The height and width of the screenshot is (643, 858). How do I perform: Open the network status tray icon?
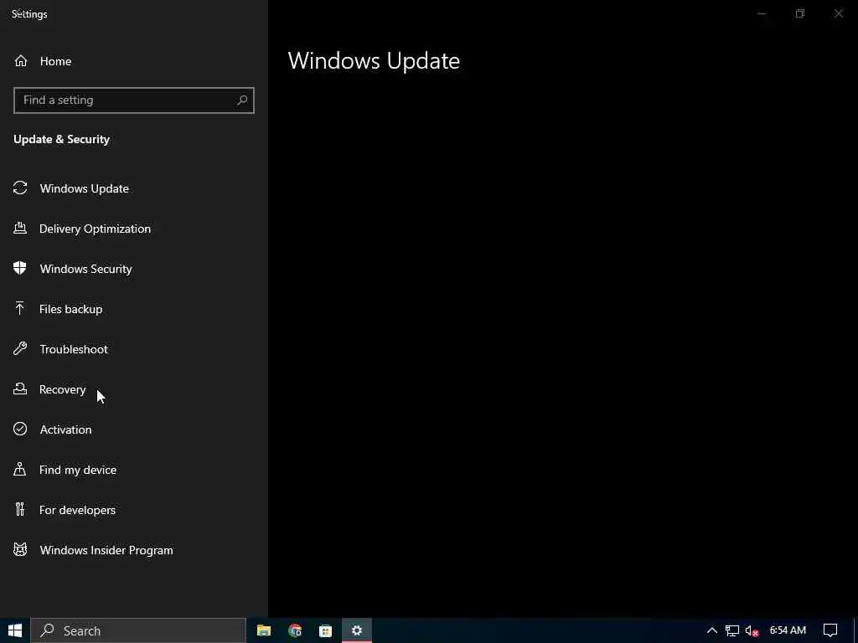732,630
